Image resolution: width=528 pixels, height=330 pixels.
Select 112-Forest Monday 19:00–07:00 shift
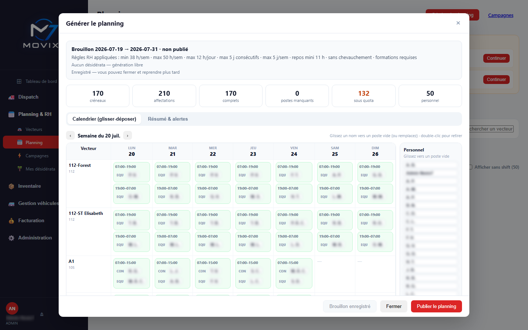pyautogui.click(x=132, y=194)
